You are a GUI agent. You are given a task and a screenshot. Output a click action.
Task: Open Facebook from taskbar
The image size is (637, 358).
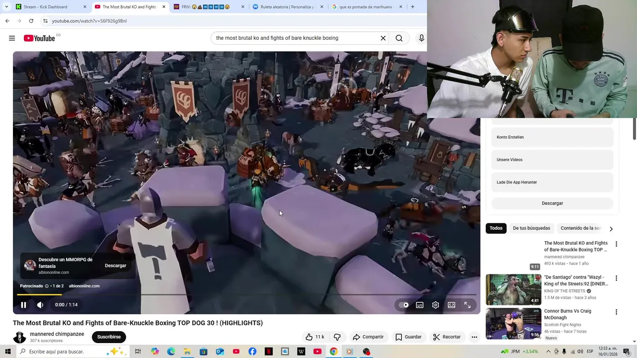[x=252, y=352]
